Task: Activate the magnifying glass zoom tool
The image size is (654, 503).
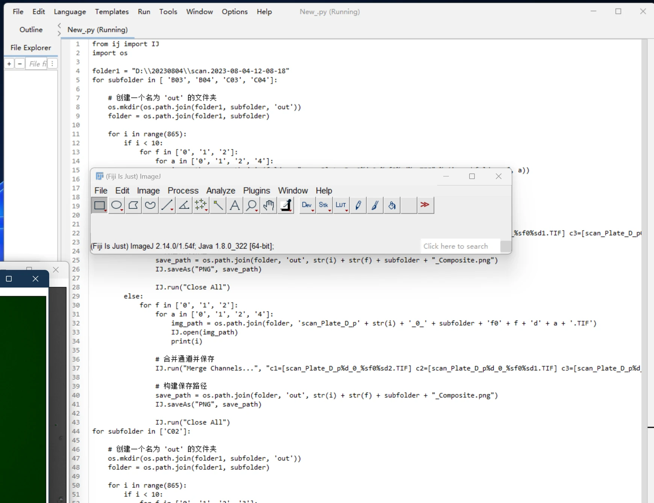Action: click(251, 205)
